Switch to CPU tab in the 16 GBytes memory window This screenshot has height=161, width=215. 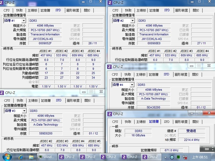(x=115, y=122)
